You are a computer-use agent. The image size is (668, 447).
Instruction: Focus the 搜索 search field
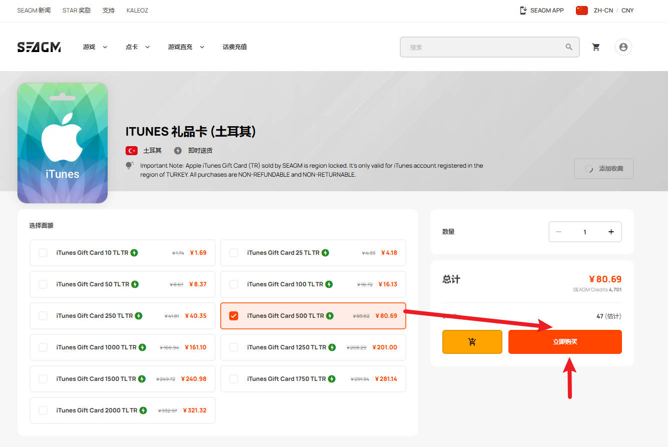pos(490,47)
